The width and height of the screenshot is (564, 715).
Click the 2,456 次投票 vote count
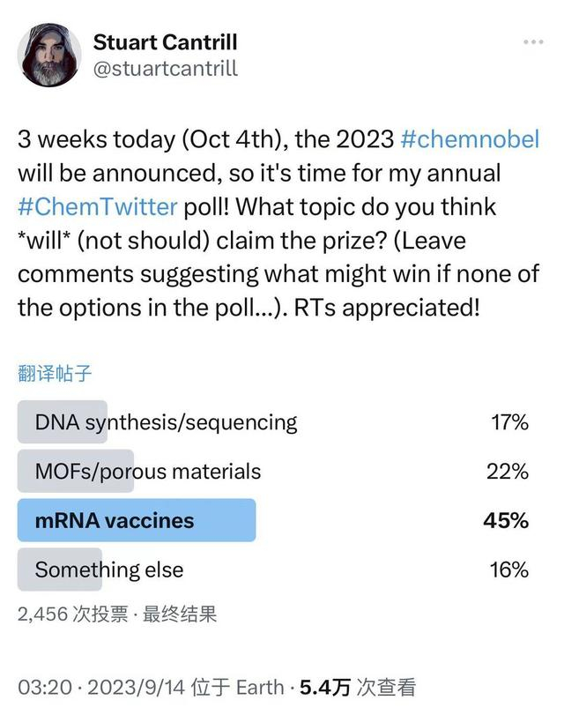tap(74, 614)
